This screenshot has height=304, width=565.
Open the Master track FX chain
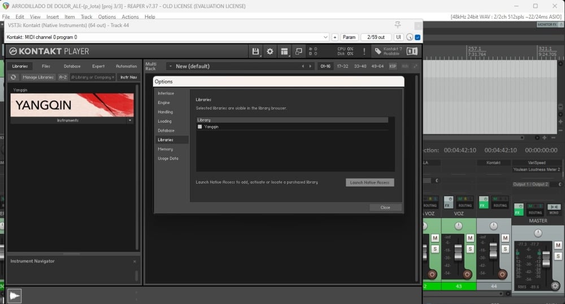point(518,212)
